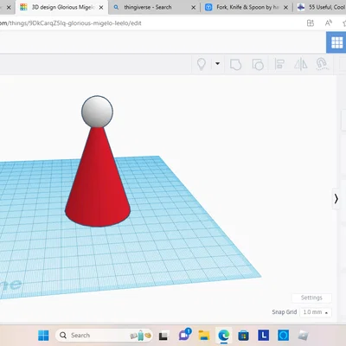Viewport: 346px width, 346px height.
Task: Click the Group shapes icon
Action: point(235,64)
